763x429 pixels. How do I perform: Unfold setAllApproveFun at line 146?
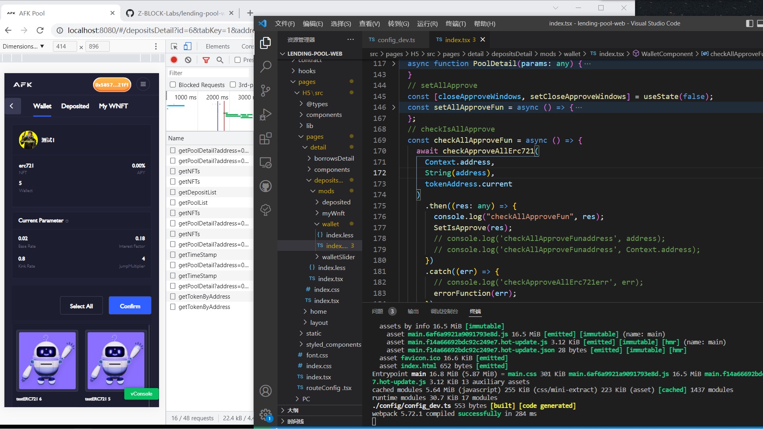pos(394,107)
